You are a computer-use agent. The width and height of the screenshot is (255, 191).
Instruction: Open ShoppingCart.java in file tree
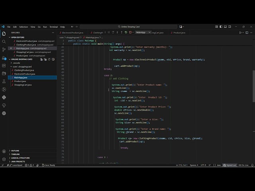[x=23, y=85]
